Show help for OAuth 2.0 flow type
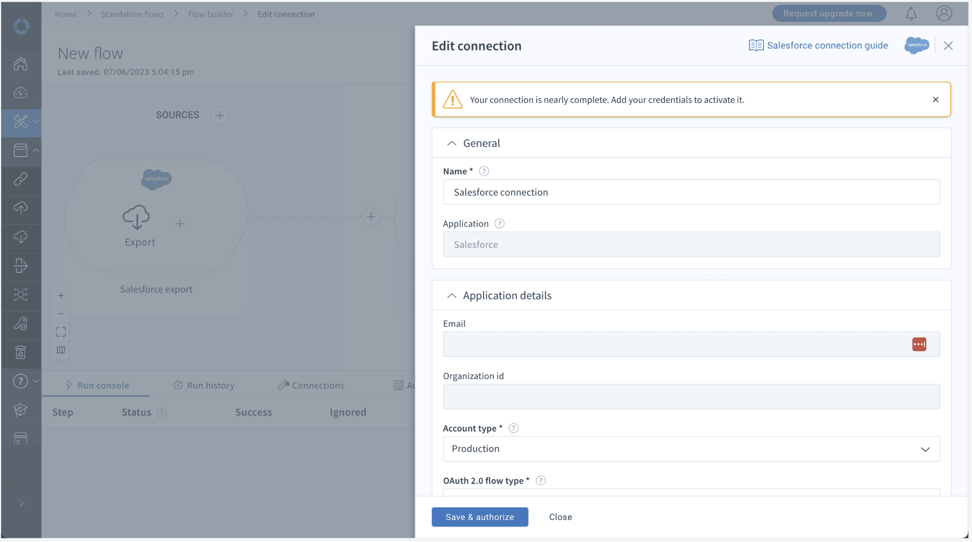Screen dimensions: 972x542 coord(541,480)
